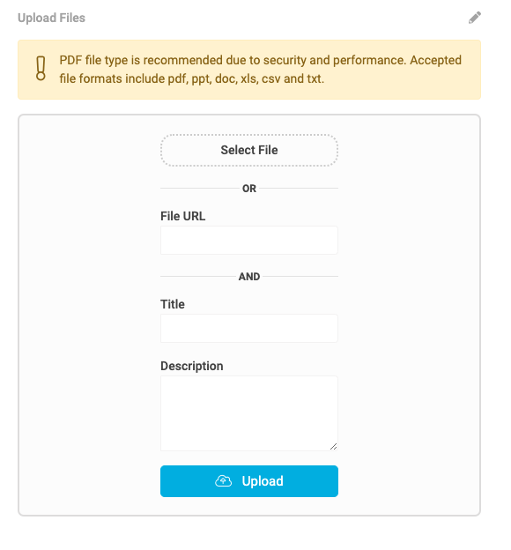Image resolution: width=511 pixels, height=550 pixels.
Task: Click the OR divider label
Action: click(249, 189)
